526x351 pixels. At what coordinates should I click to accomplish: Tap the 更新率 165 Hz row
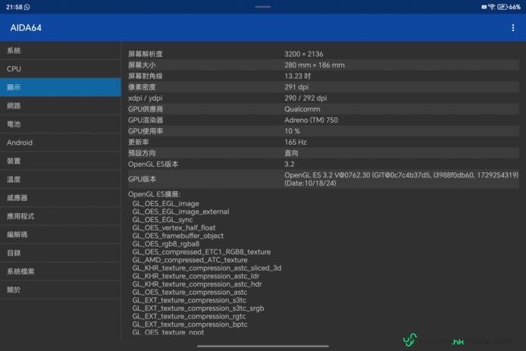point(323,142)
